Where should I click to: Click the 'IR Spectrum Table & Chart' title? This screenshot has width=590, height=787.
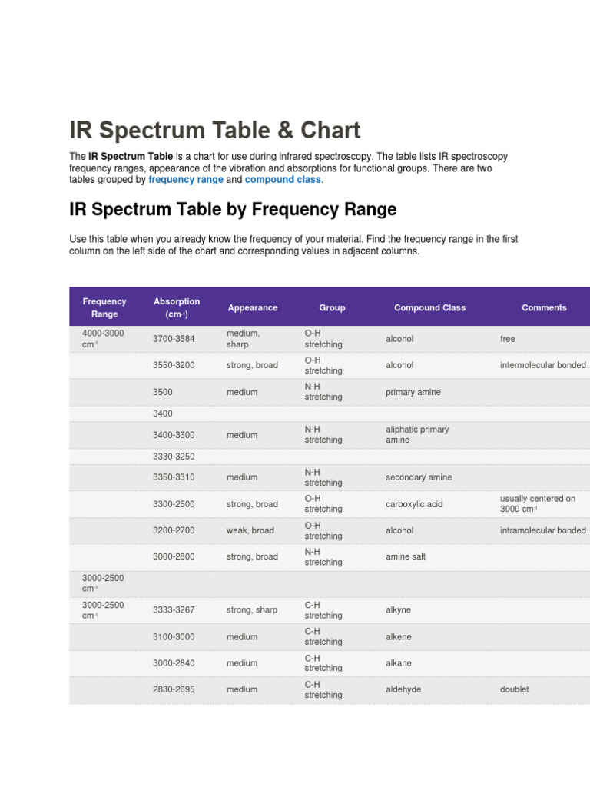[215, 130]
